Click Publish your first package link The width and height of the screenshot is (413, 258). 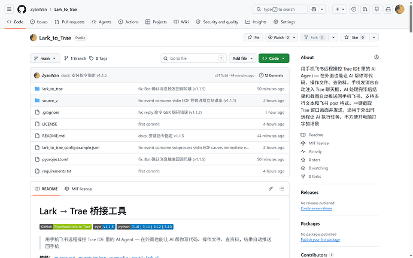click(x=320, y=239)
